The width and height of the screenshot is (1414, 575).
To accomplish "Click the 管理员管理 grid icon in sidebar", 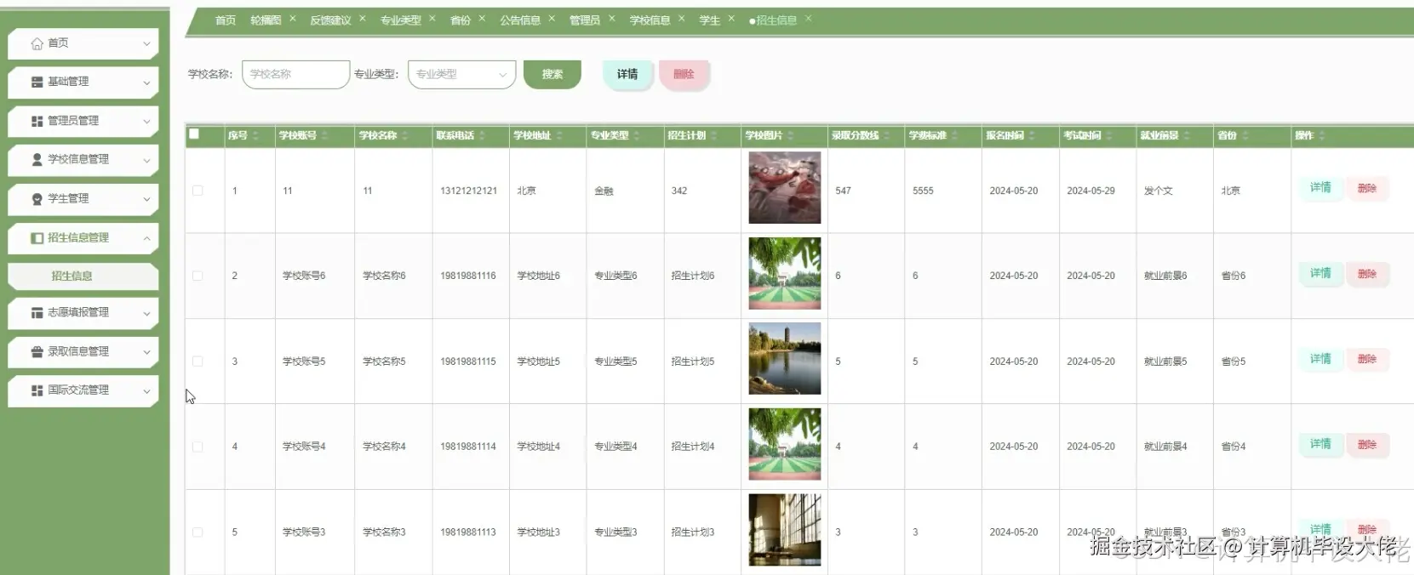I will [x=37, y=122].
